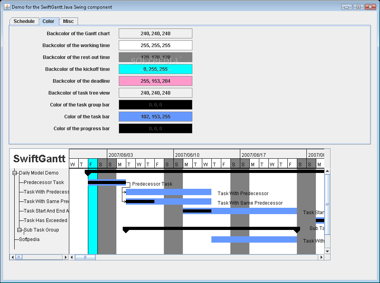Click the Gantt chart vertical scroll down arrow
The width and height of the screenshot is (380, 283).
coord(327,251)
